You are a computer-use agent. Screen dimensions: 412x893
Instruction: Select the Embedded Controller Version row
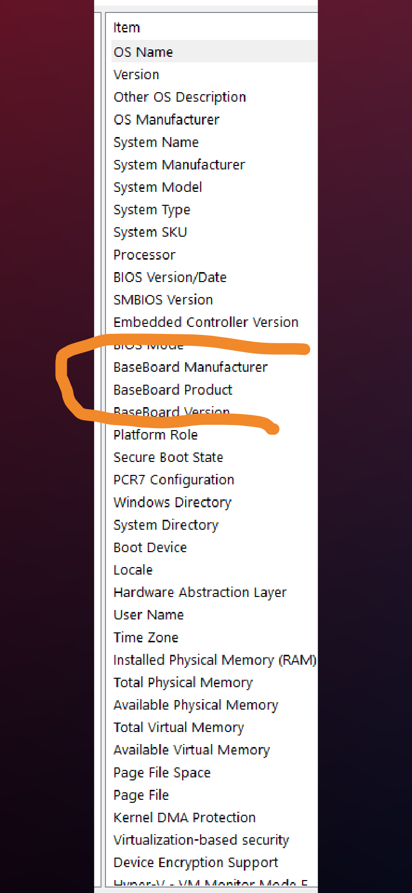click(206, 322)
